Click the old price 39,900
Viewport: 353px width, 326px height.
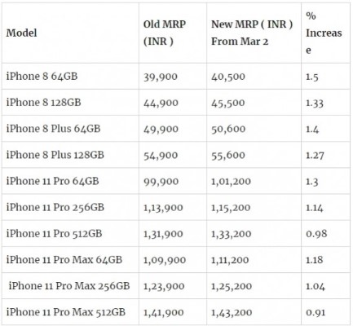click(x=161, y=77)
